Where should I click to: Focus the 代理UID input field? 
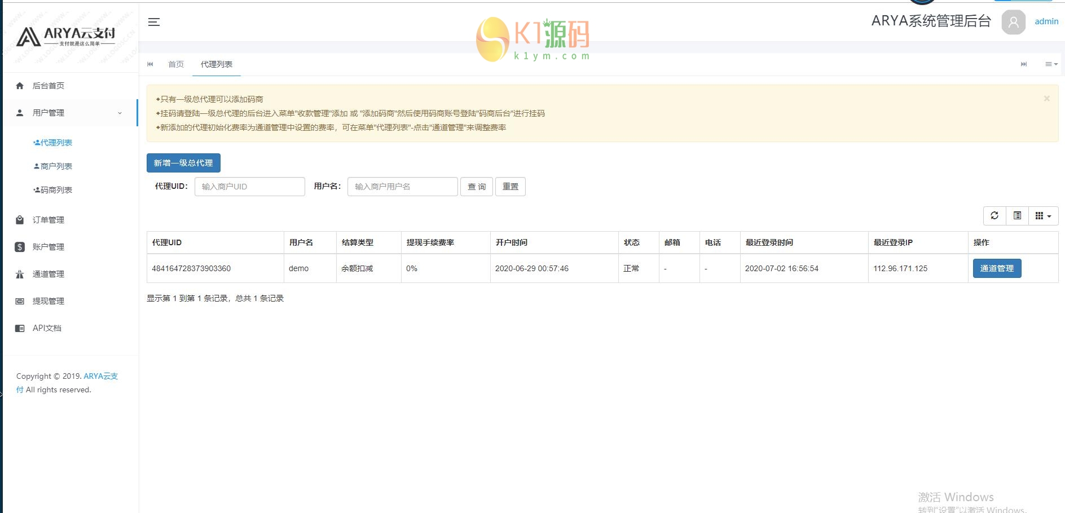pos(250,187)
